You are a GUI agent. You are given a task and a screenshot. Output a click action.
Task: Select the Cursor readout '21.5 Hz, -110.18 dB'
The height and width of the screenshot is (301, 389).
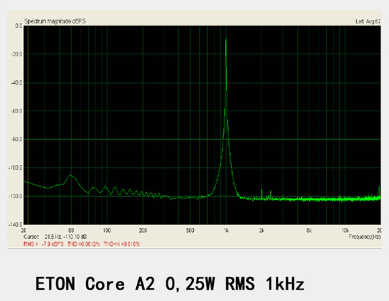click(66, 237)
